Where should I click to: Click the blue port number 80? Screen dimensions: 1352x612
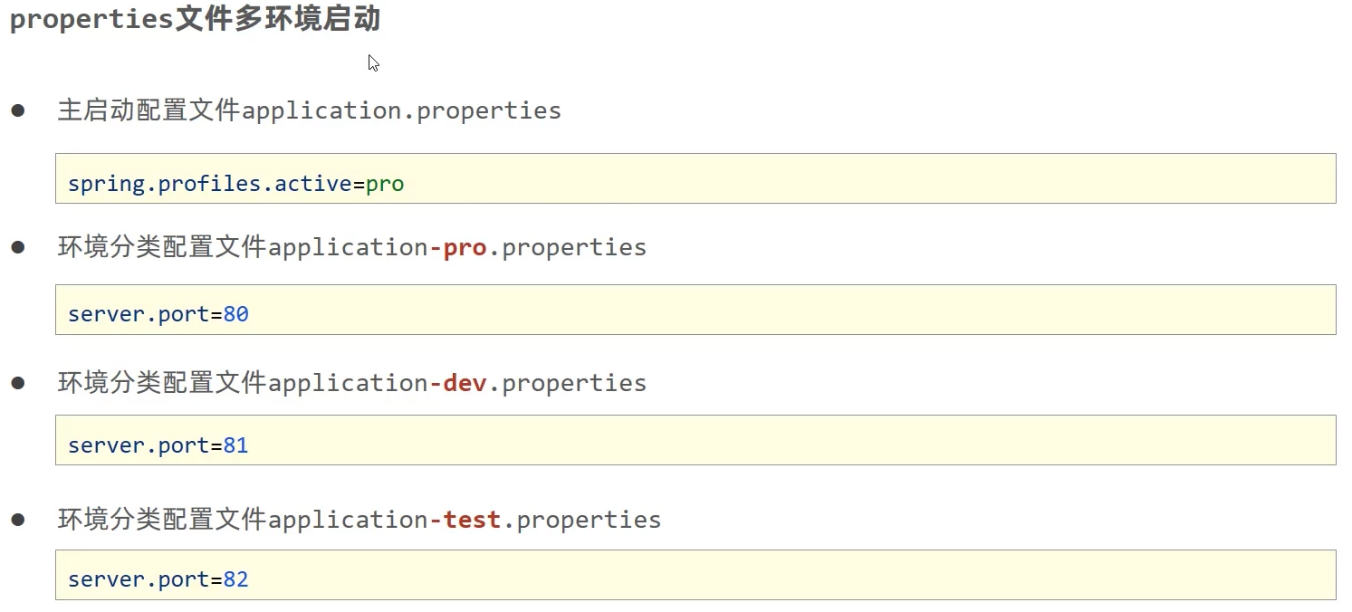pos(236,315)
